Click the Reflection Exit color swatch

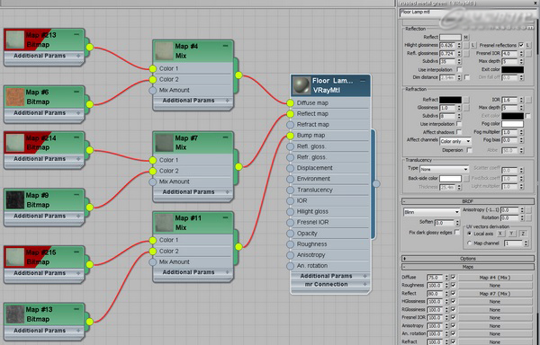point(512,69)
